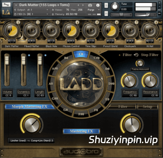
Task: Click the Mastering FX button
Action: 81,131
